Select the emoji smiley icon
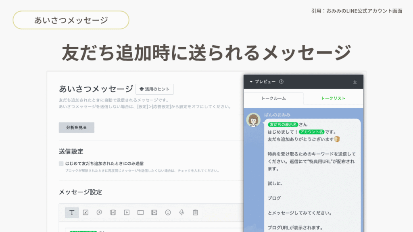 coord(168,212)
